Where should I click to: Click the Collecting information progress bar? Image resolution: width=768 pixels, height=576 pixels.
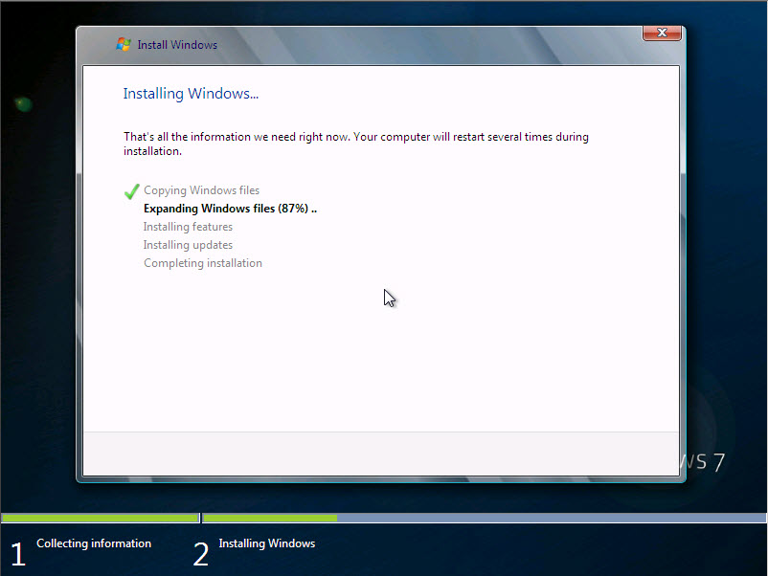click(x=100, y=518)
